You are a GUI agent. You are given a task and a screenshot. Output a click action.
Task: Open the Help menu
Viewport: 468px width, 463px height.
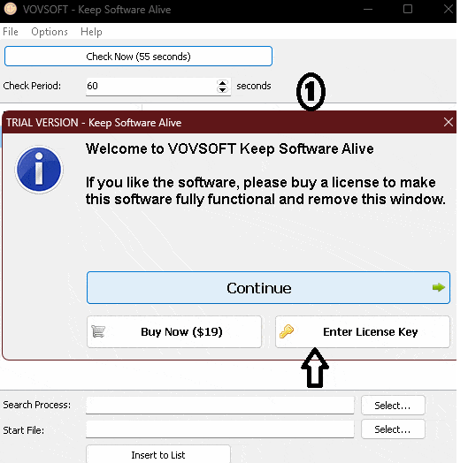[91, 32]
